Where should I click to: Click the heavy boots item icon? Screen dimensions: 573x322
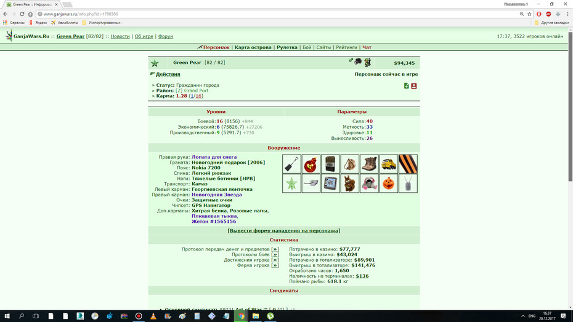pyautogui.click(x=369, y=164)
